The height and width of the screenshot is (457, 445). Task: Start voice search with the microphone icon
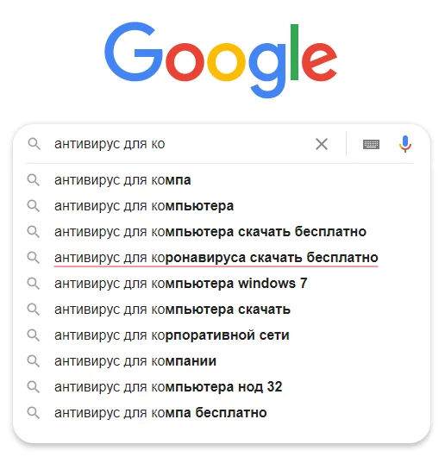point(404,144)
